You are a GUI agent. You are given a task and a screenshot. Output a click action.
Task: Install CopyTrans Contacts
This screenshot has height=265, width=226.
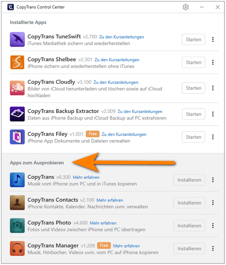189,203
